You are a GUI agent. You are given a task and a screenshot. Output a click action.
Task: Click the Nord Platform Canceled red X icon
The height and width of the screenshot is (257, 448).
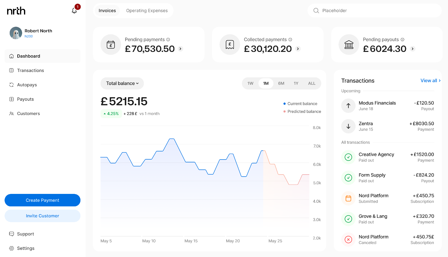point(348,239)
